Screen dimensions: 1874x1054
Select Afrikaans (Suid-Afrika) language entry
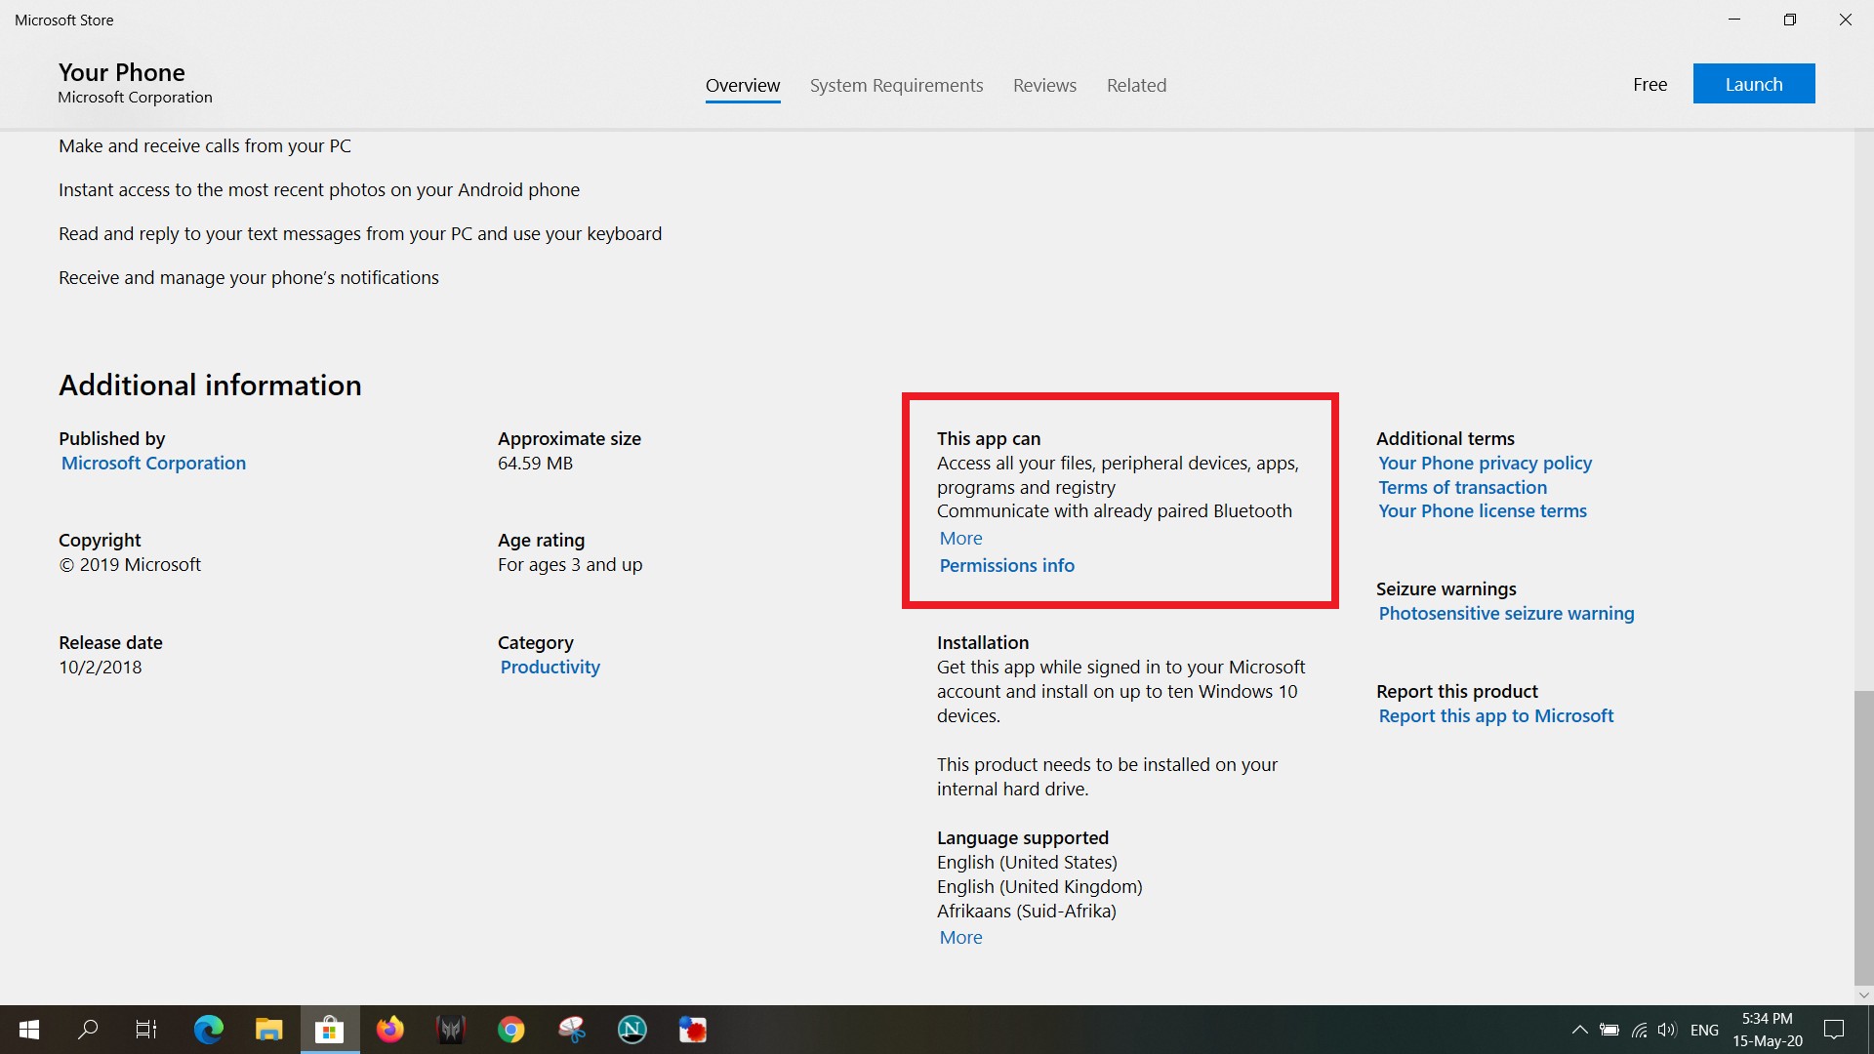tap(1027, 912)
